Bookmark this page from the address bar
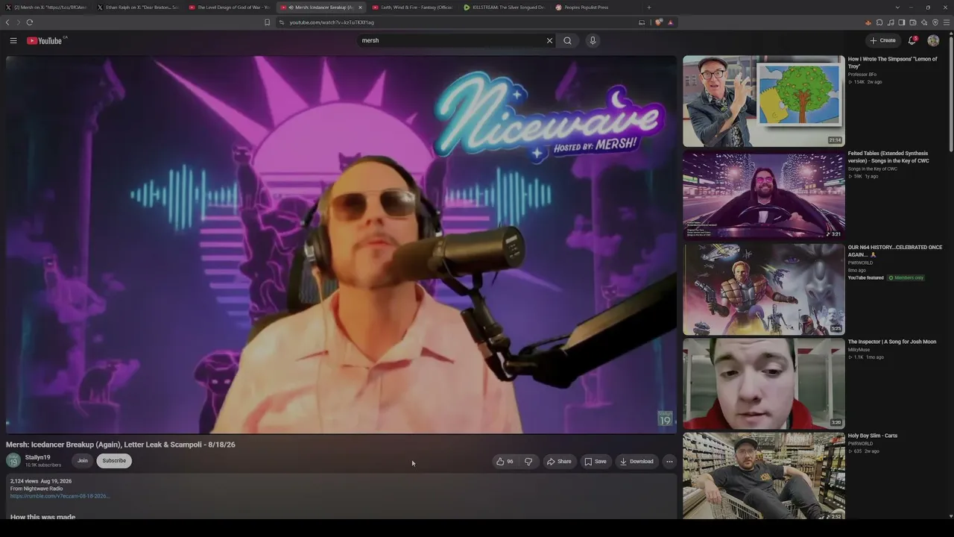The image size is (954, 537). [x=267, y=22]
